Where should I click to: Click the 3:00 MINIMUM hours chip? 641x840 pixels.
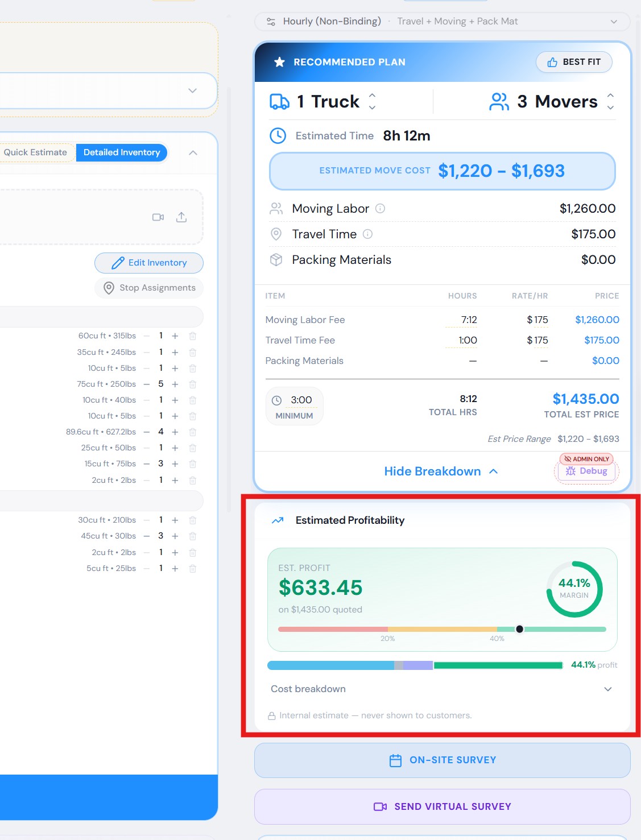point(295,407)
